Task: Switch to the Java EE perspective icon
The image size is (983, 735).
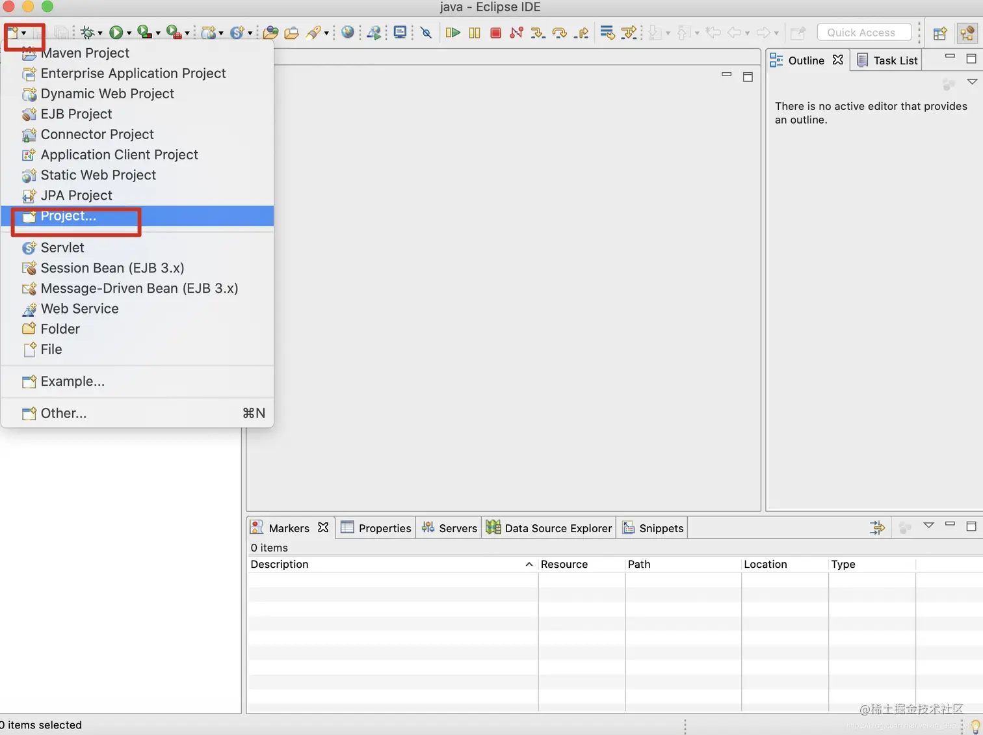Action: click(x=967, y=33)
